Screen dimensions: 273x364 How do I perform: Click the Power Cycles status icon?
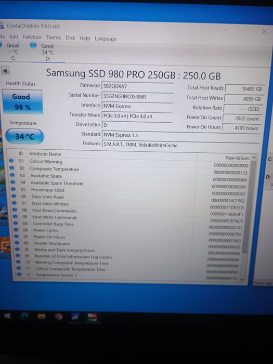coord(16,230)
